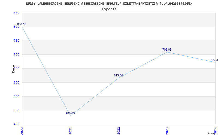Select the 672.3 data label
Screen dimensions: 218x136
[x=214, y=60]
